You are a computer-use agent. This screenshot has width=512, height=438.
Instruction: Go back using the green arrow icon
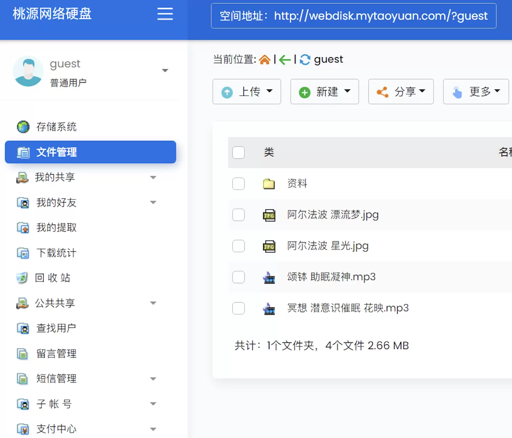click(284, 60)
